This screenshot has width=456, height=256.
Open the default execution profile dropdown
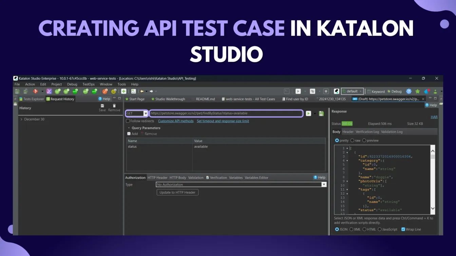tap(352, 91)
